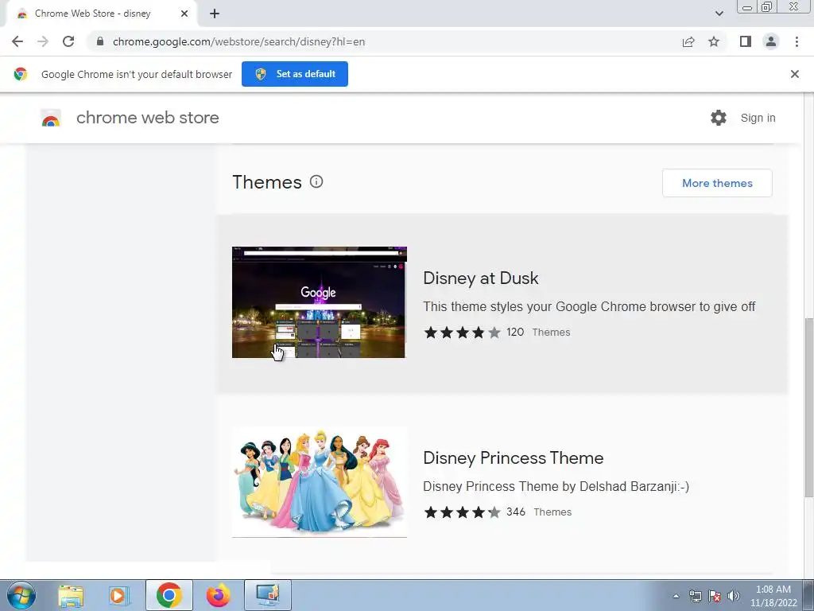Click More themes button
Screen dimensions: 814x611
coord(717,183)
